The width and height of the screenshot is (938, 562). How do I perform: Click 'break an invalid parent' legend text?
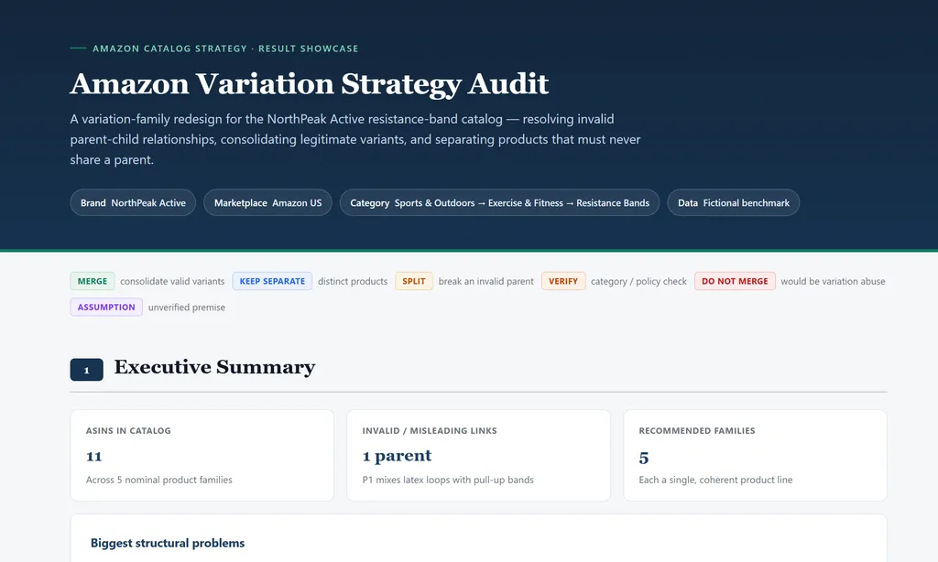(485, 281)
